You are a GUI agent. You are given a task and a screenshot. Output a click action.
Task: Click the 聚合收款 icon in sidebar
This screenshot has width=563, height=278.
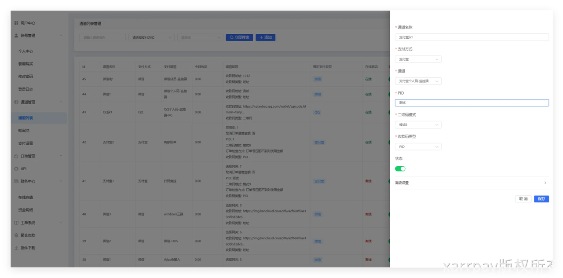click(16, 235)
